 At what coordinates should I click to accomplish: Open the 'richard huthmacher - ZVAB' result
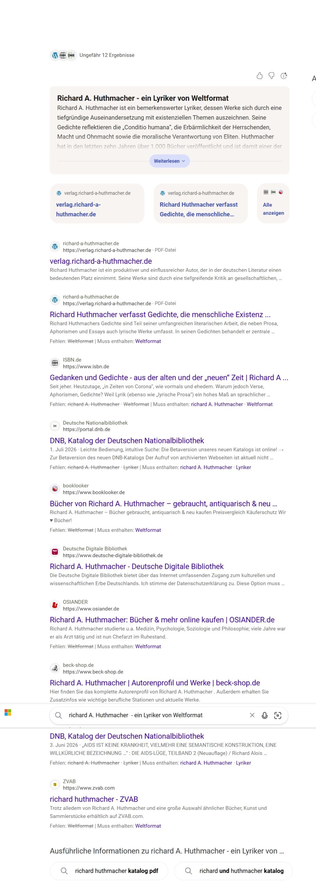pos(94,799)
